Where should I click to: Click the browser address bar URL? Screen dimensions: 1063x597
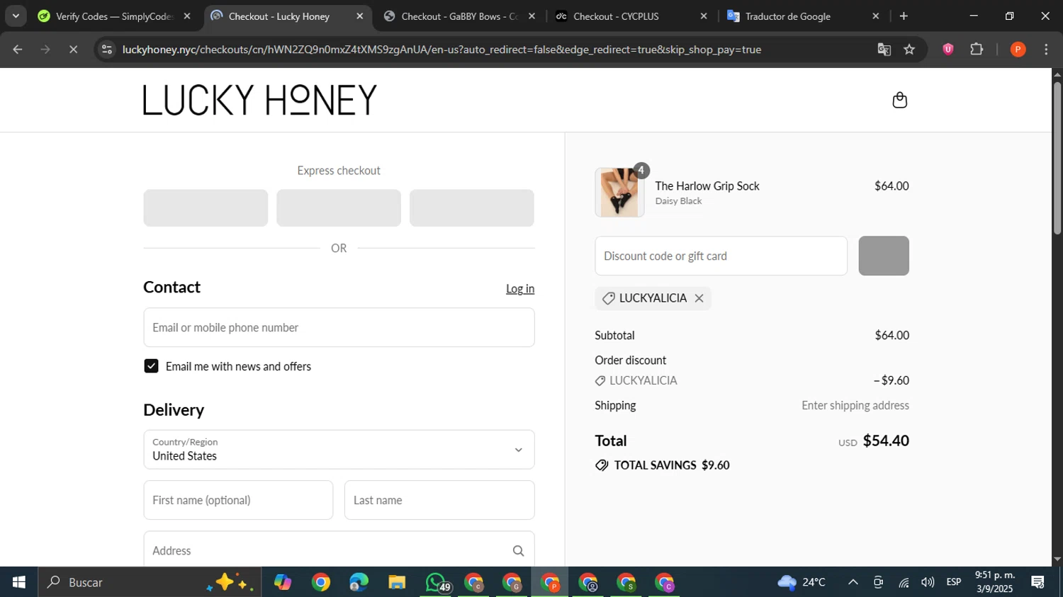[441, 50]
